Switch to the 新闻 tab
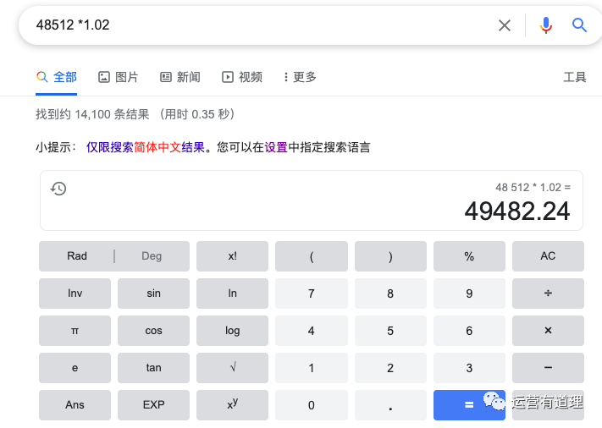 click(180, 77)
